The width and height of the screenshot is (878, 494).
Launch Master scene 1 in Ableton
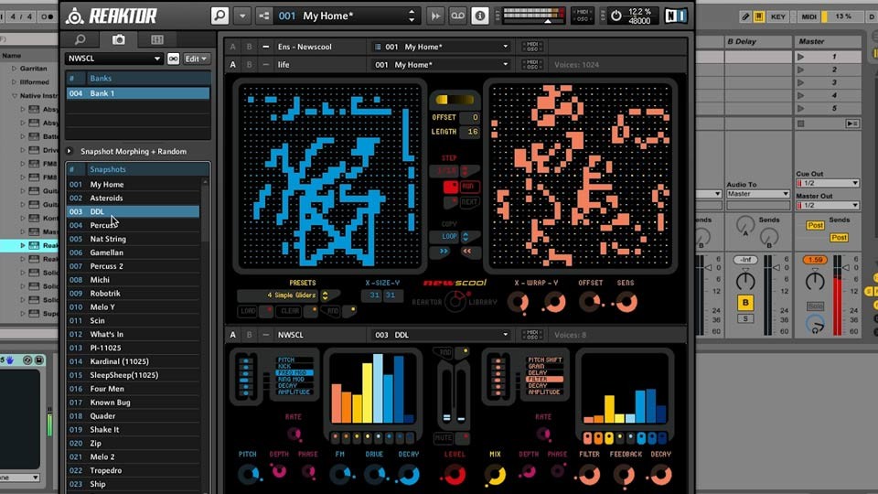[801, 57]
